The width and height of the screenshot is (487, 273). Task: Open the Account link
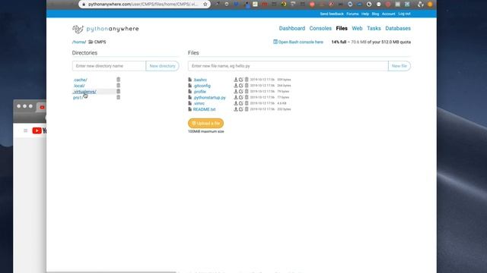(389, 14)
